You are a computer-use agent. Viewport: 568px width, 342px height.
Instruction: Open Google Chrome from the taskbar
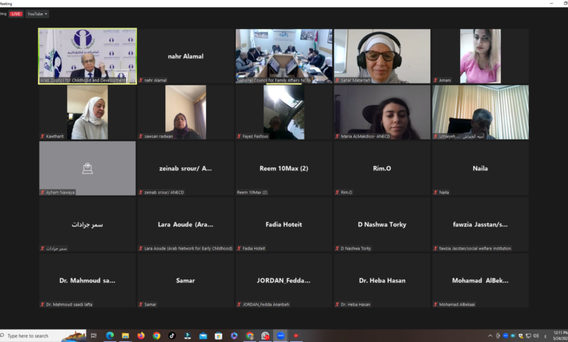point(157,335)
